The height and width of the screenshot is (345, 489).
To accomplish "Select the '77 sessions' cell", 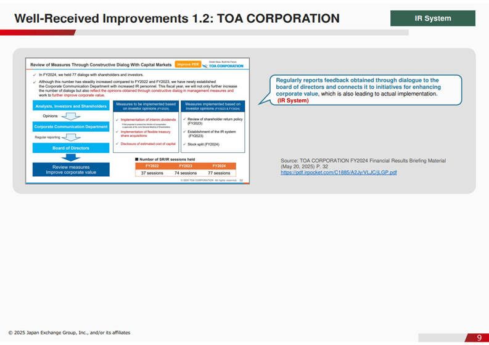I will [x=219, y=173].
